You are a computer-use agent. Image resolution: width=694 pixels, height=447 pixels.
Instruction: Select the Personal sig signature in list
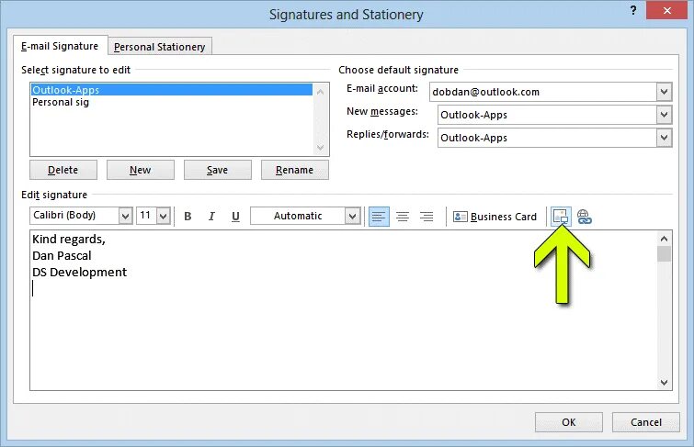pos(172,102)
